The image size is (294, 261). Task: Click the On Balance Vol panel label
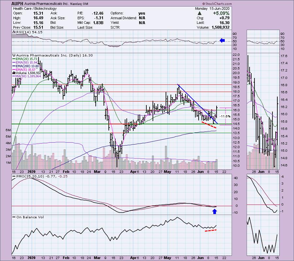click(x=30, y=217)
